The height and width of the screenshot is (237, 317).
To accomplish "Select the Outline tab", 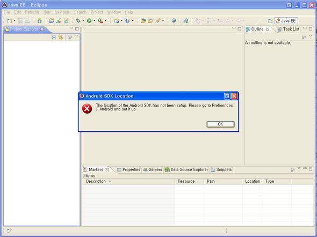I will pos(257,29).
